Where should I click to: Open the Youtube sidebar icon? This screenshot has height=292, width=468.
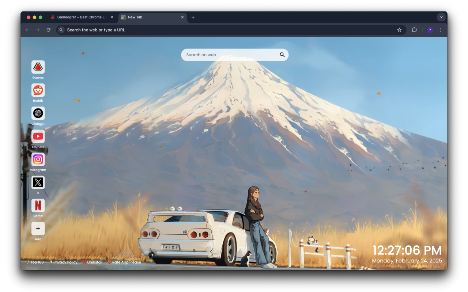[38, 136]
